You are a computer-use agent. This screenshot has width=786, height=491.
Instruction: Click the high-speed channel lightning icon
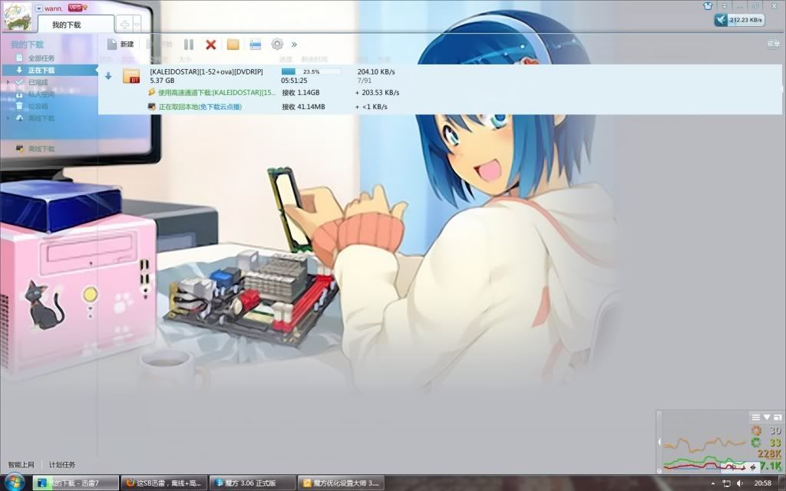(x=152, y=92)
